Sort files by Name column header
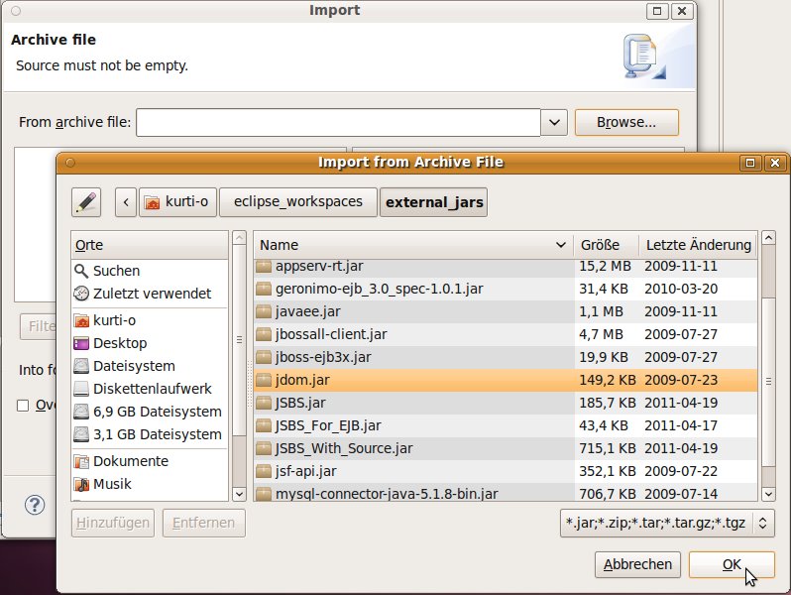Screen dimensions: 791x595 coord(412,245)
